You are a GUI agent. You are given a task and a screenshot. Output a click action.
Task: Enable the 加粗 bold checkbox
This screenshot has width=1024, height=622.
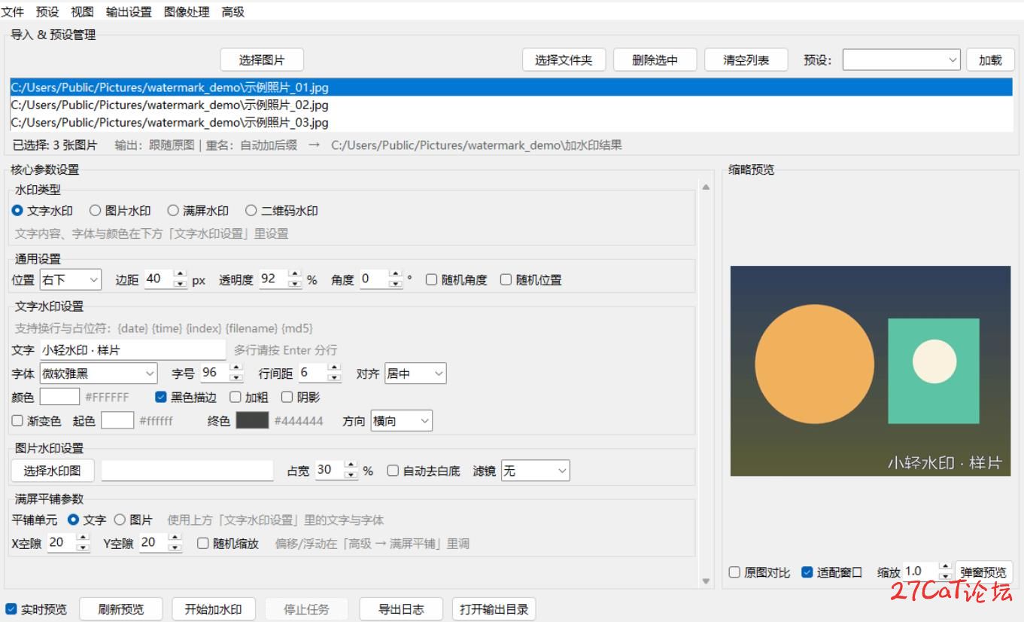point(249,397)
